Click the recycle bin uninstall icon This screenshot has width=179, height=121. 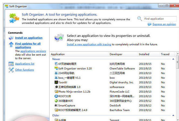click(59, 38)
